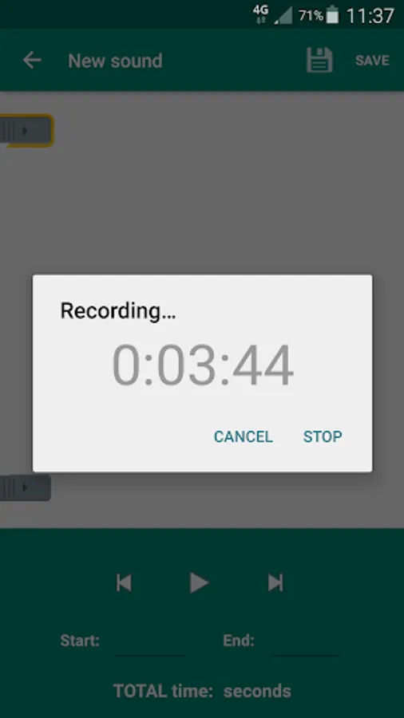Focus the End time input field
This screenshot has width=404, height=718.
point(305,641)
